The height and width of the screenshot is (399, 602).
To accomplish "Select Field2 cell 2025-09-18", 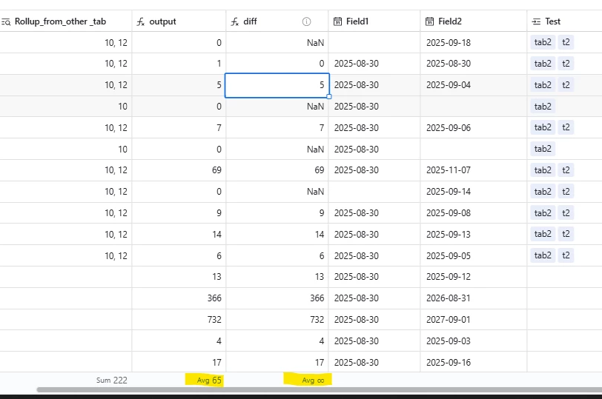I will [x=474, y=42].
